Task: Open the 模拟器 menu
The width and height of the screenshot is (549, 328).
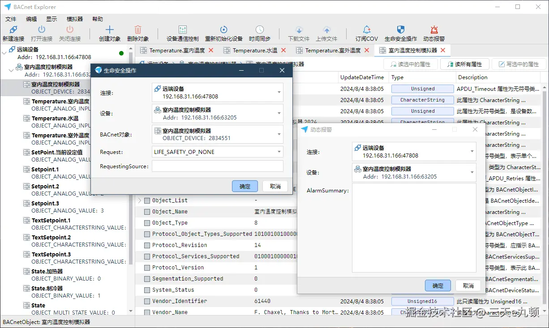Action: pos(75,19)
